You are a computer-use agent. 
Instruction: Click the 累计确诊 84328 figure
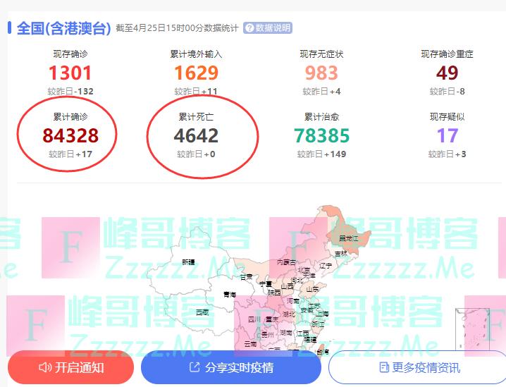70,135
